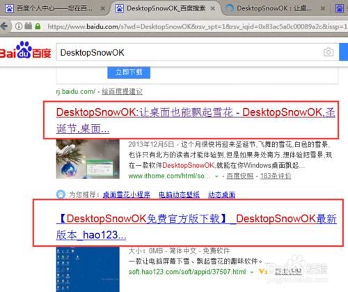Click the green padlock security icon

click(x=38, y=26)
